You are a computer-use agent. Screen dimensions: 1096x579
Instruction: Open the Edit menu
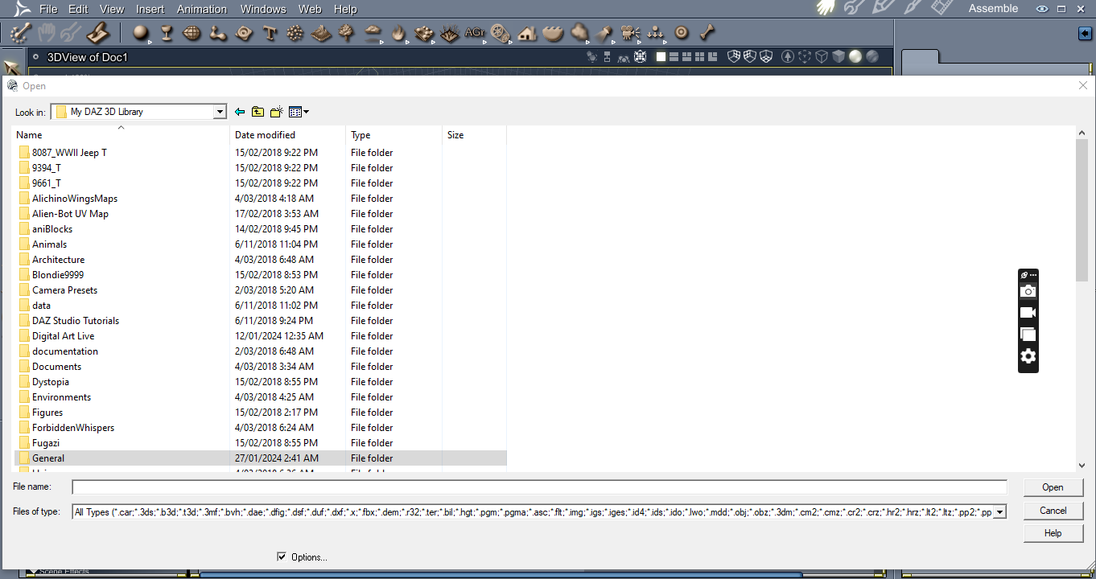[x=78, y=9]
